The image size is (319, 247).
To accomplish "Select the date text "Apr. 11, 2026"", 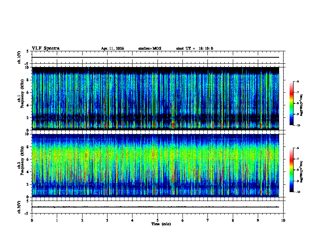I will point(112,48).
